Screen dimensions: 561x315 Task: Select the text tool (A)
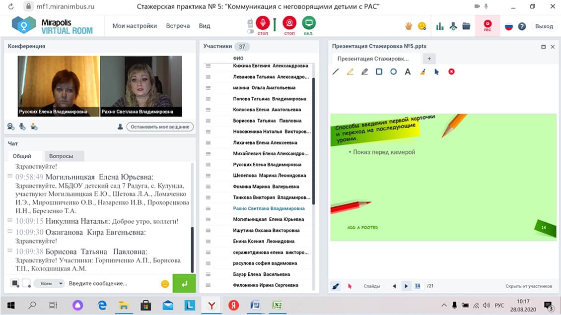pyautogui.click(x=408, y=72)
